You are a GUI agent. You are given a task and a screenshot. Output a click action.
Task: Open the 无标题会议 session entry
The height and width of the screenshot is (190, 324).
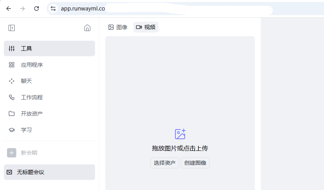(49, 172)
